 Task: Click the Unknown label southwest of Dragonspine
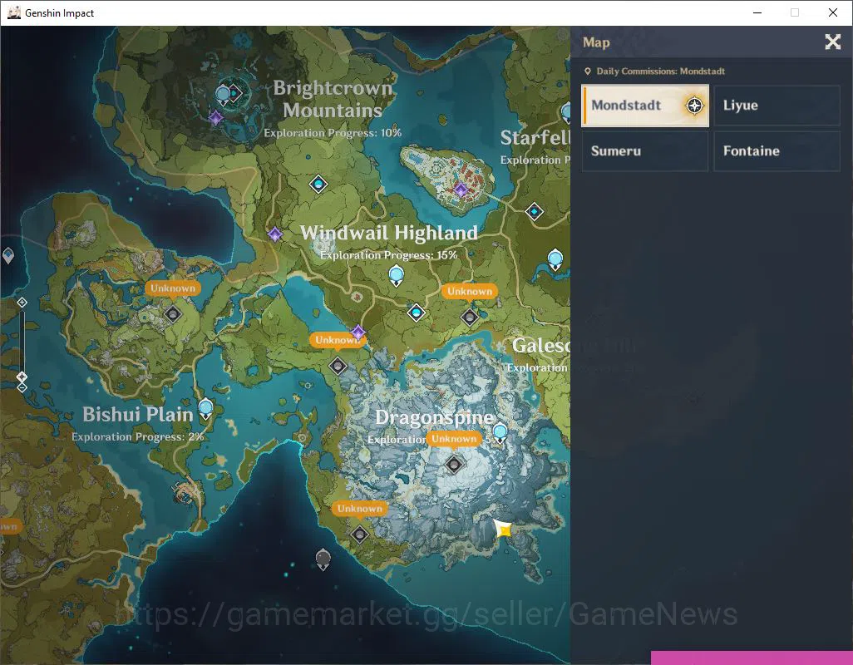point(360,509)
